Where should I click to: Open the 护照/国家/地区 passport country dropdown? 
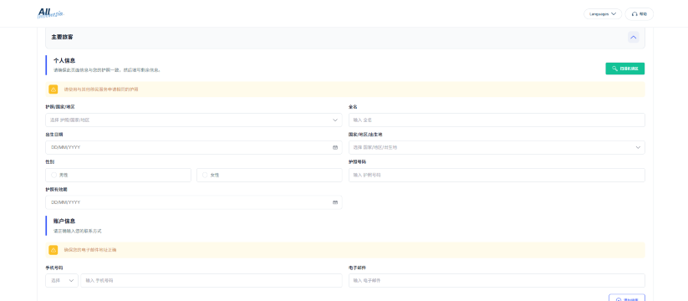(x=193, y=120)
